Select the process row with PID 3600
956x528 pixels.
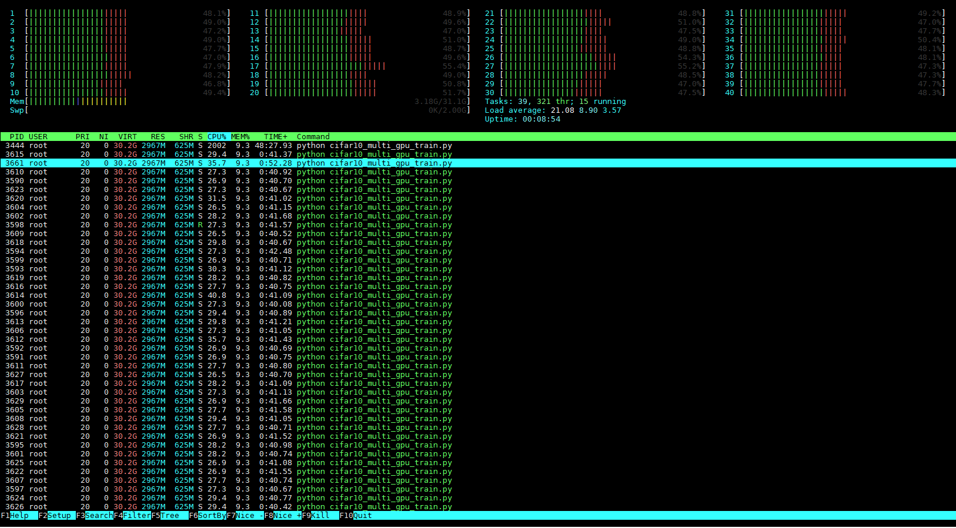[478, 304]
